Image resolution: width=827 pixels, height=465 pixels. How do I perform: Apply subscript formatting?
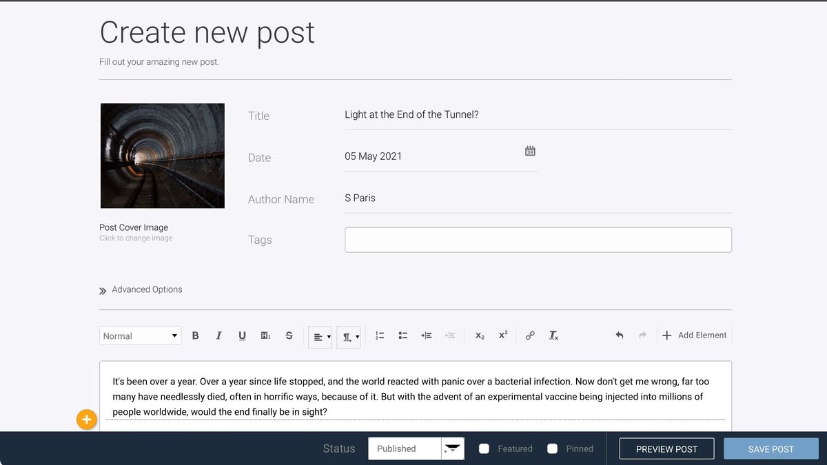point(479,335)
